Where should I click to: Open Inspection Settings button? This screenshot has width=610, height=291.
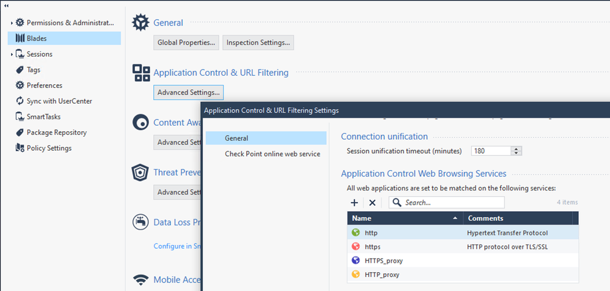point(258,42)
